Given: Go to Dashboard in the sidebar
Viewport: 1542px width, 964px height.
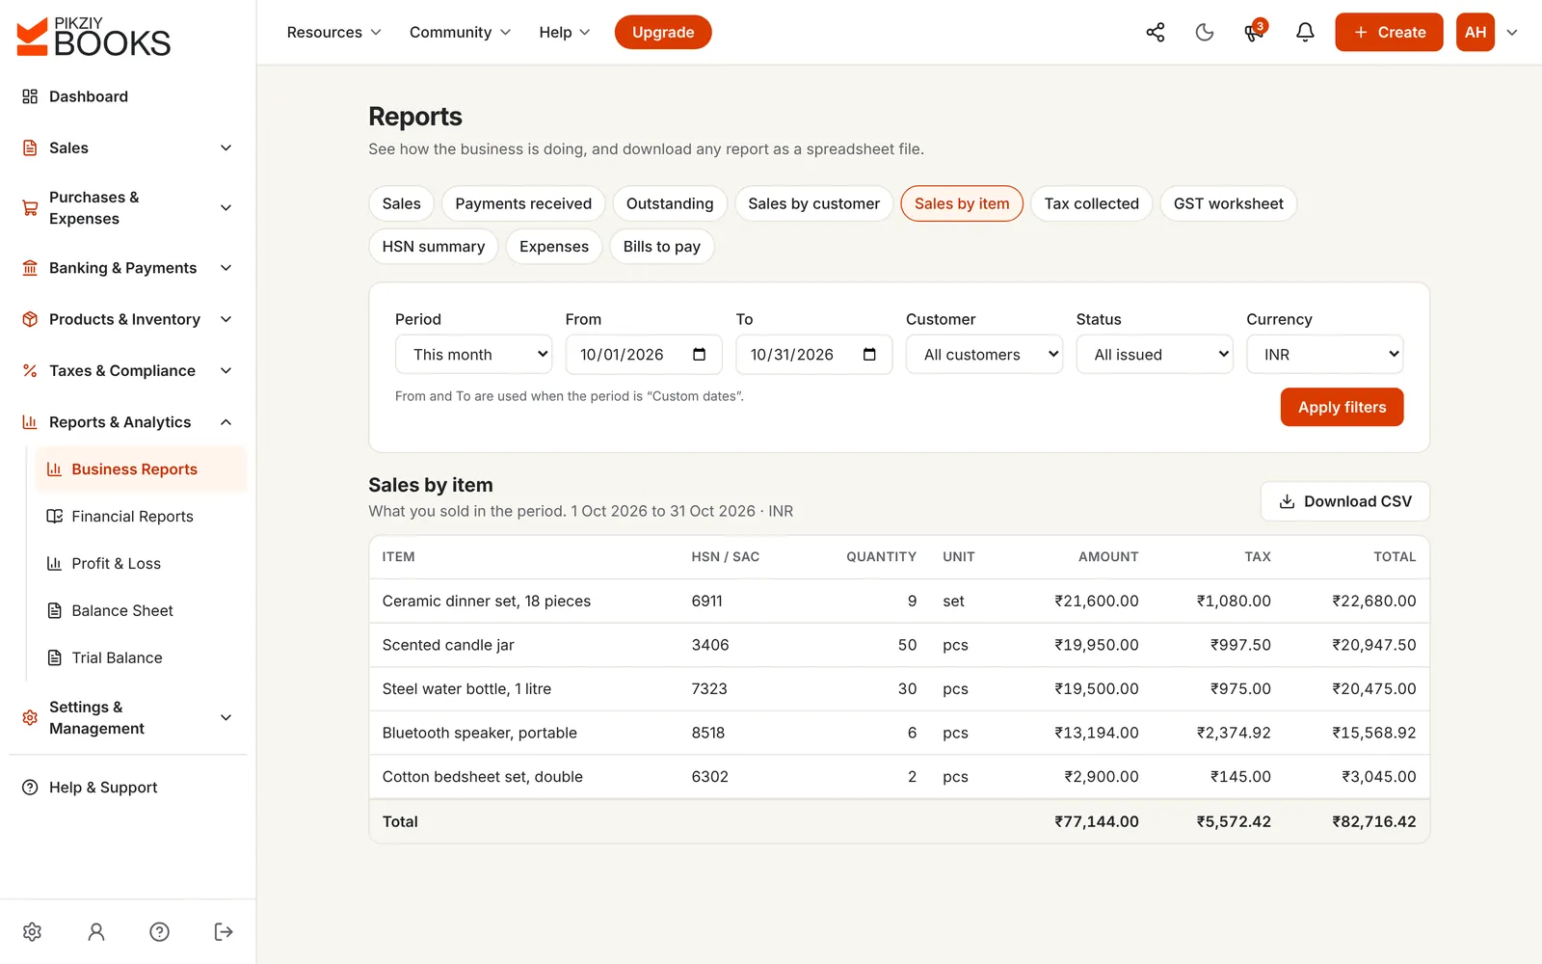Looking at the screenshot, I should [128, 96].
